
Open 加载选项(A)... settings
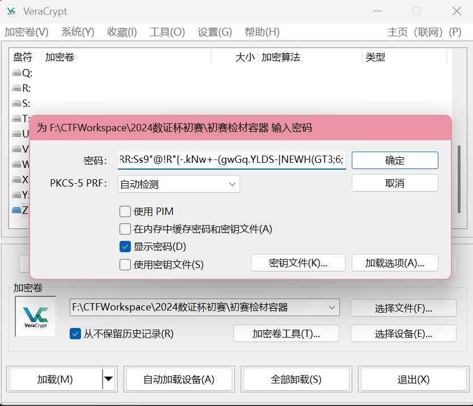(x=395, y=263)
